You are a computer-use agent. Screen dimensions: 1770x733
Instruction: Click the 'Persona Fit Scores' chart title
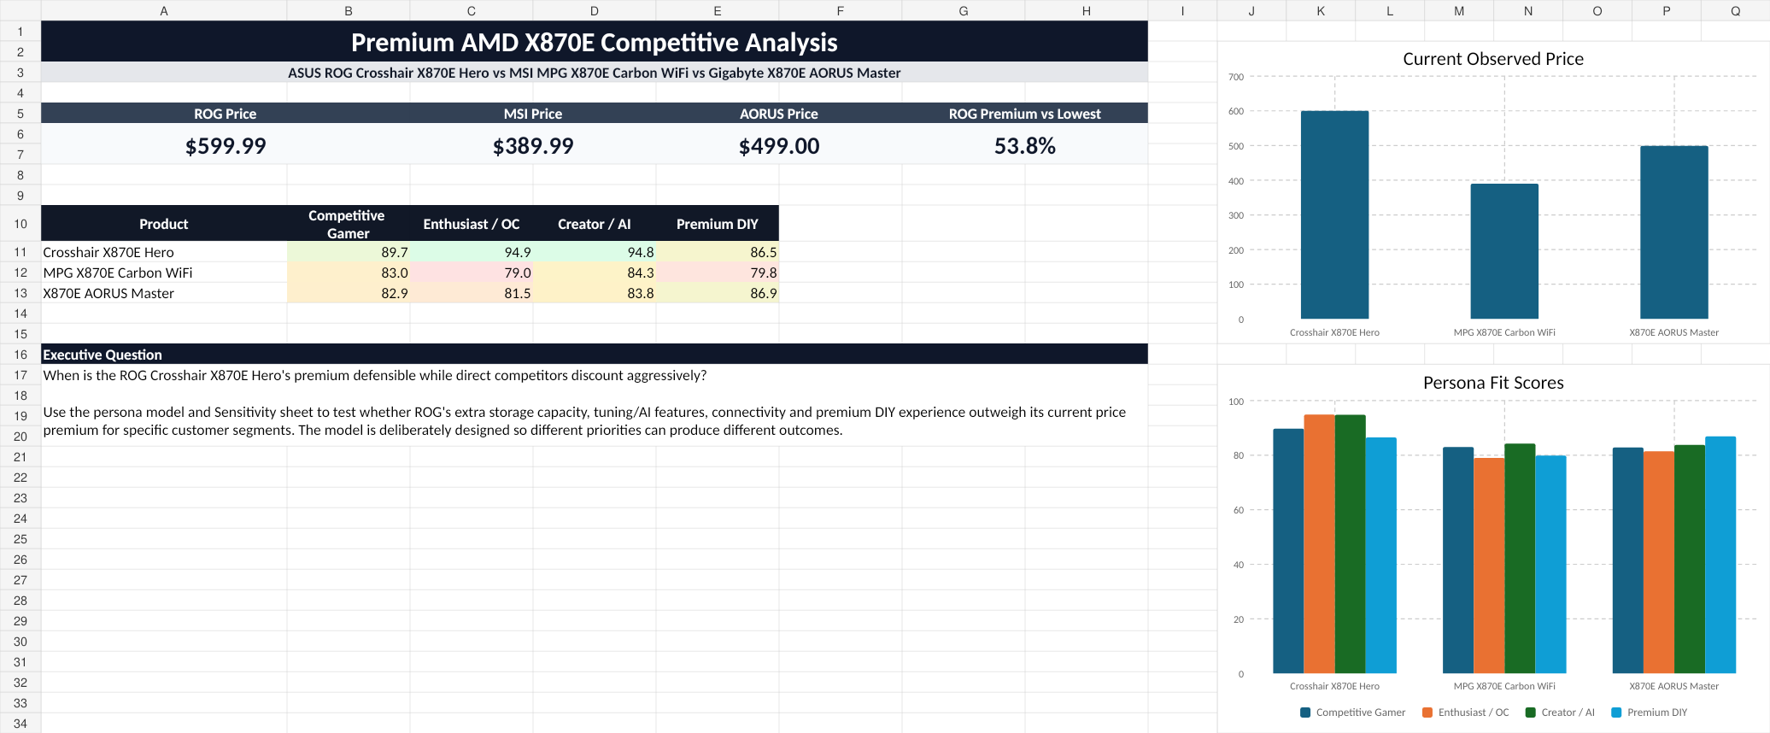tap(1493, 383)
